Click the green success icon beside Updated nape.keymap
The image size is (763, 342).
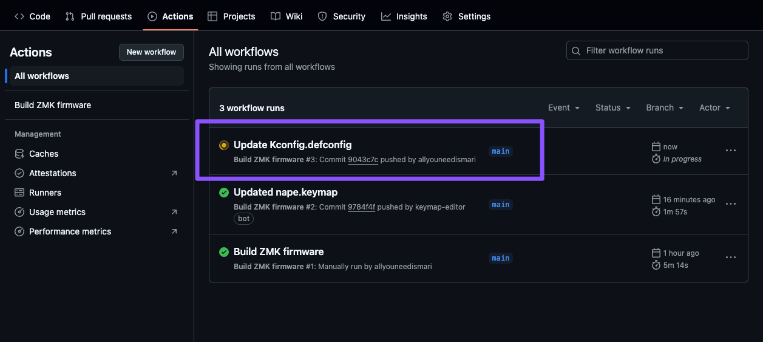point(224,193)
